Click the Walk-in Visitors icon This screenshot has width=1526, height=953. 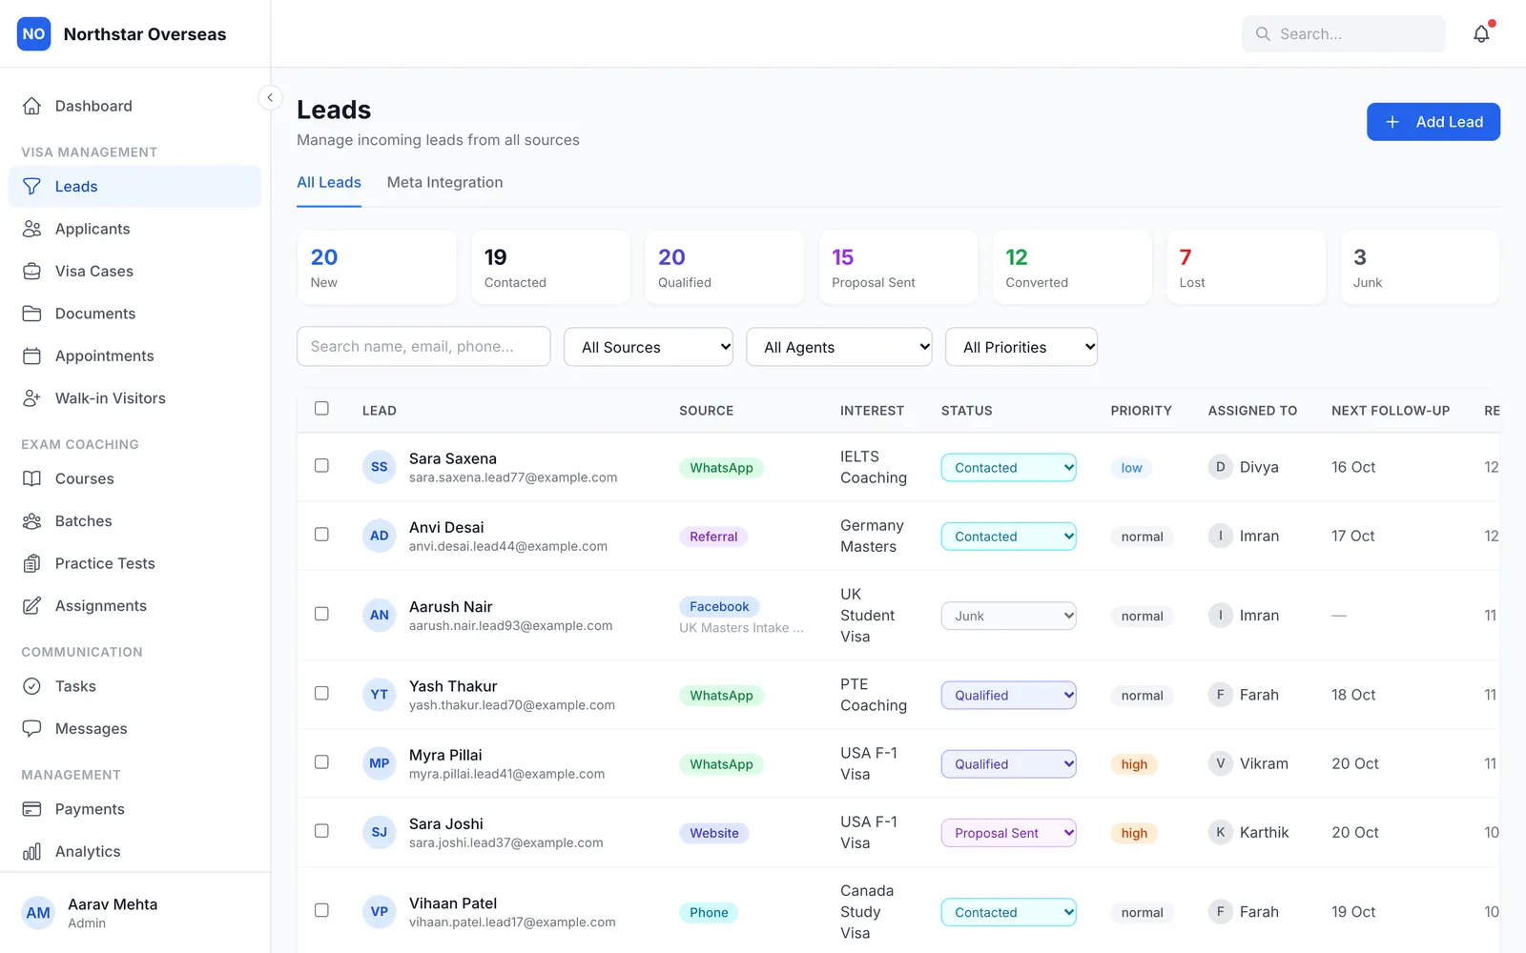coord(31,398)
